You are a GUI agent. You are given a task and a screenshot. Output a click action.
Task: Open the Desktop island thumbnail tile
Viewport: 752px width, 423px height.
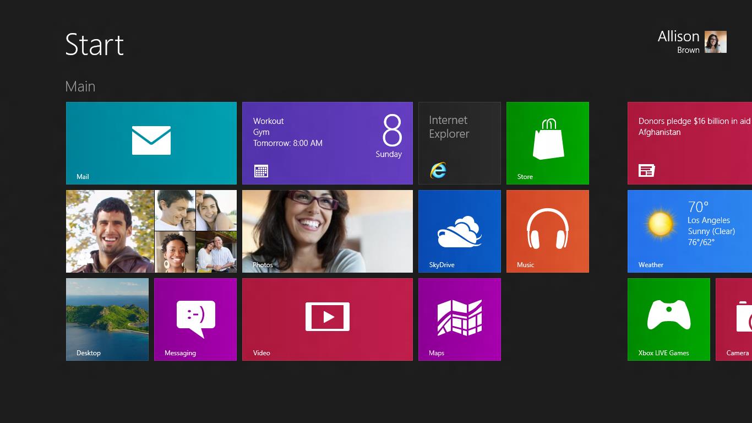click(x=107, y=319)
